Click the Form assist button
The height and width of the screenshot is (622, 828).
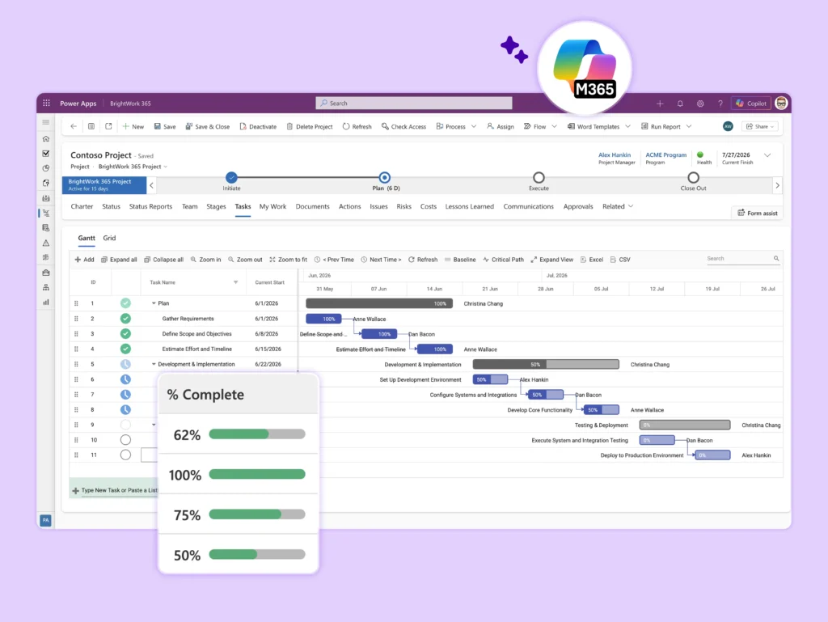point(757,214)
